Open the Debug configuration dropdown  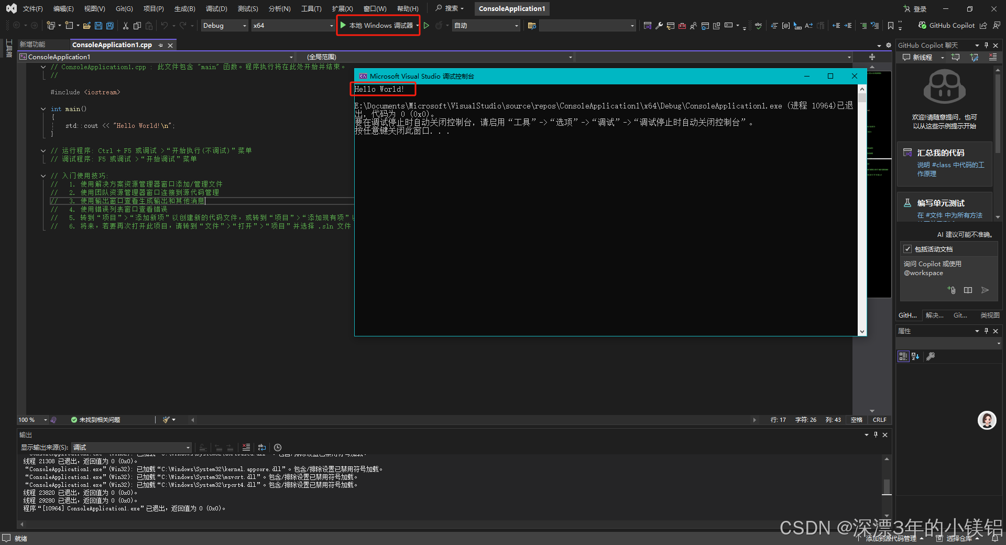224,25
